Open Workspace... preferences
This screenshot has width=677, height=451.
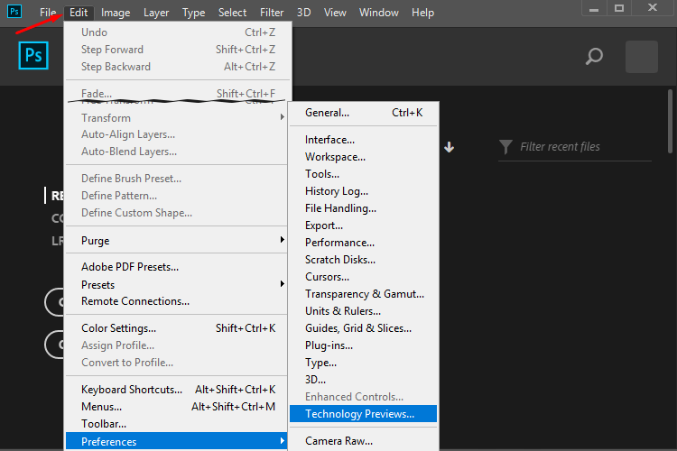pos(363,157)
